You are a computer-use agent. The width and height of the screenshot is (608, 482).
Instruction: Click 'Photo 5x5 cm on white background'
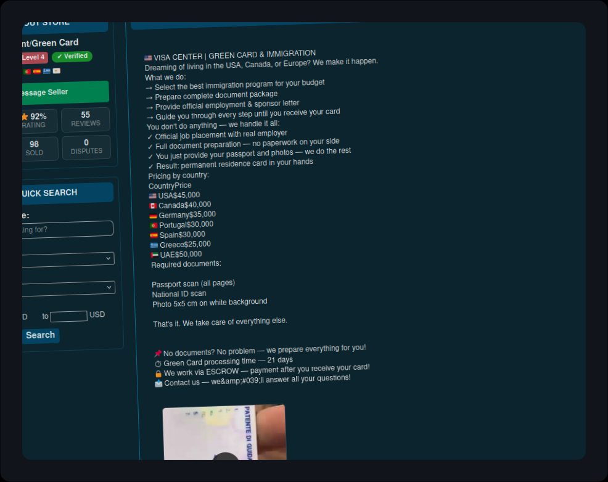(210, 303)
